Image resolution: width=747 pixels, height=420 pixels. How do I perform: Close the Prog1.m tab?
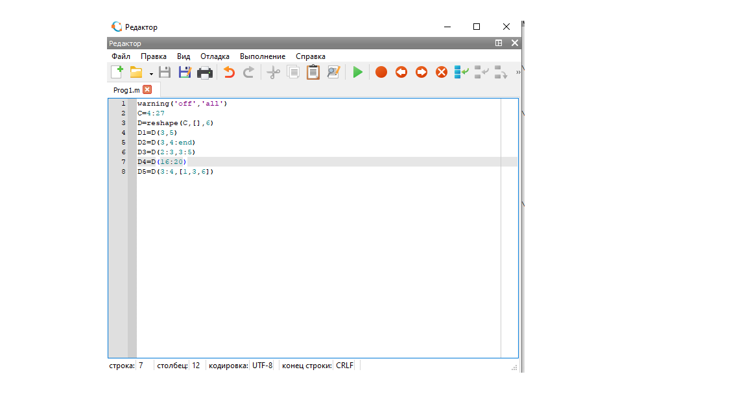(x=147, y=89)
